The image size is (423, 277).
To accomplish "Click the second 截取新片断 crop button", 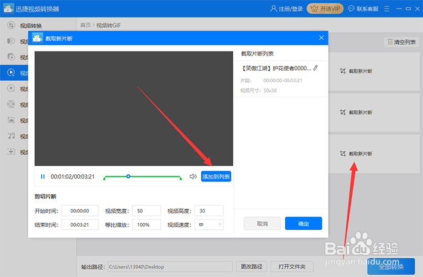I will point(356,112).
